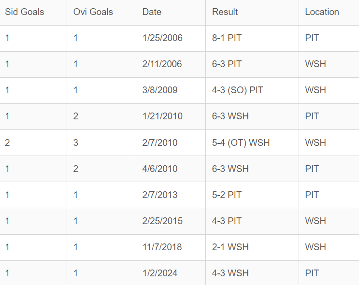Click the Sid Goals column header
This screenshot has height=285, width=359.
pos(25,12)
